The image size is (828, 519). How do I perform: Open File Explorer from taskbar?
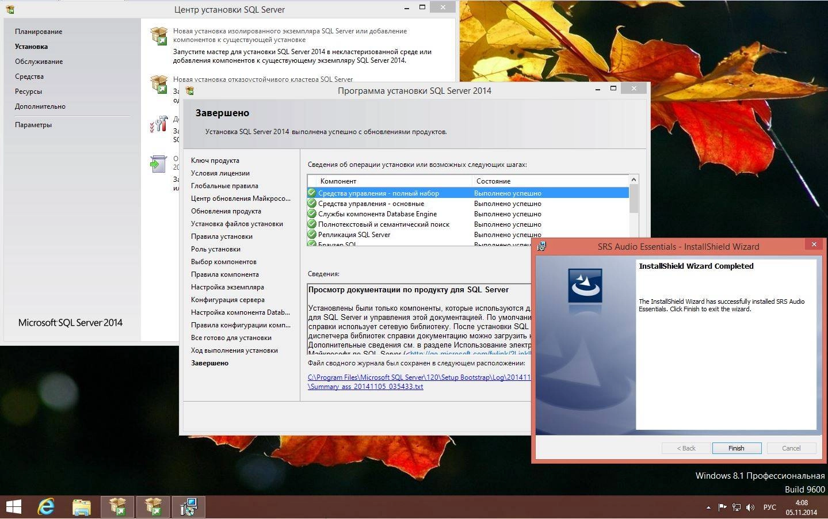(82, 507)
